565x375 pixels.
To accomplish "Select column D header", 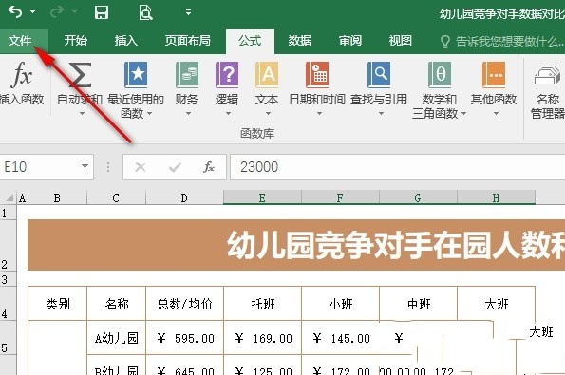I will [184, 197].
